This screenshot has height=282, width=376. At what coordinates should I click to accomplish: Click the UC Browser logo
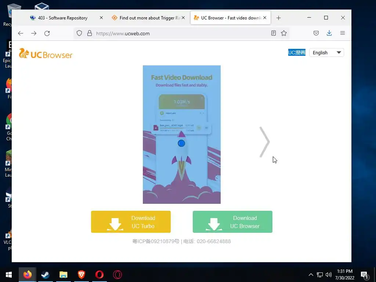46,53
